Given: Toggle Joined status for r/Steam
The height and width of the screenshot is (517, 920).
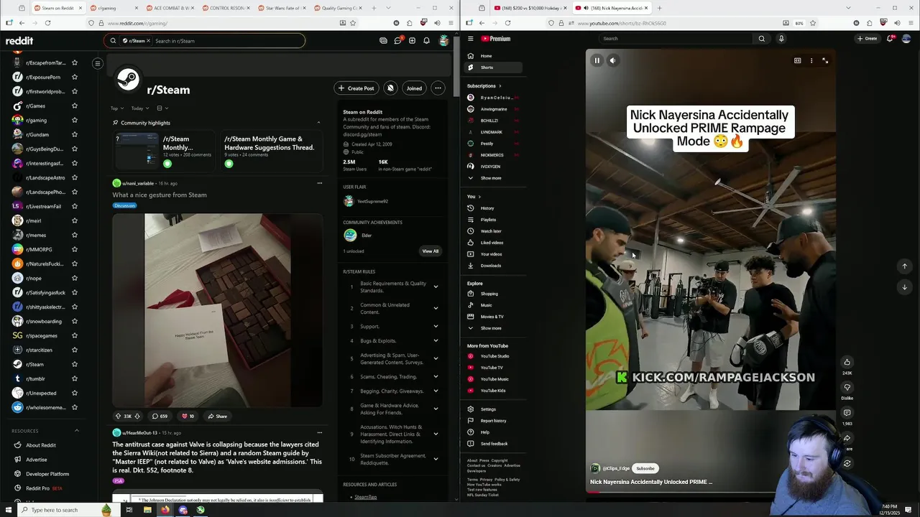Looking at the screenshot, I should point(414,88).
